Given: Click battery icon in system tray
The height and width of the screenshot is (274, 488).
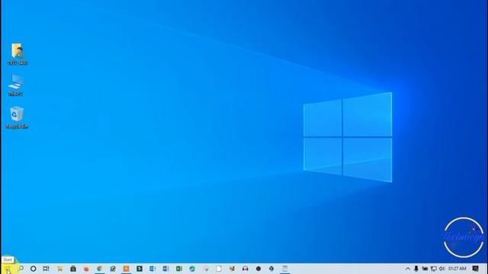Looking at the screenshot, I should (x=425, y=269).
